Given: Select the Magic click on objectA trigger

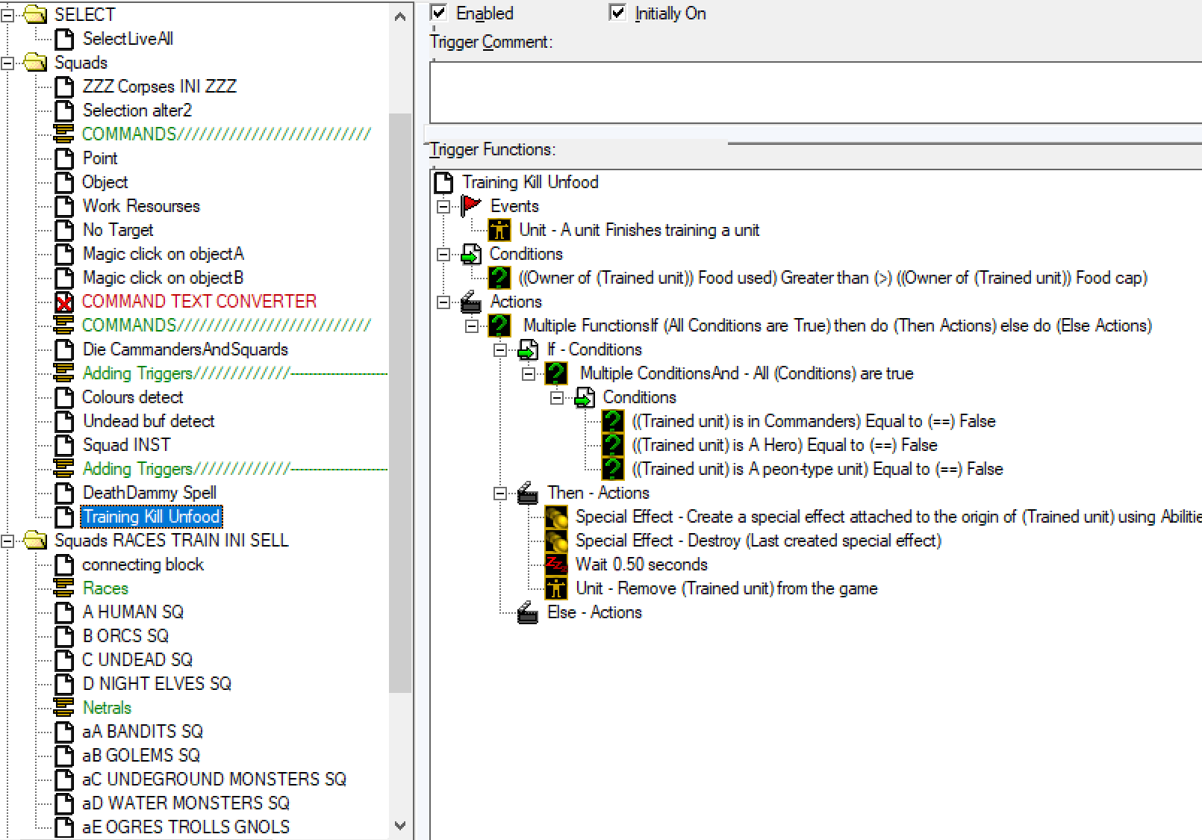Looking at the screenshot, I should point(164,254).
